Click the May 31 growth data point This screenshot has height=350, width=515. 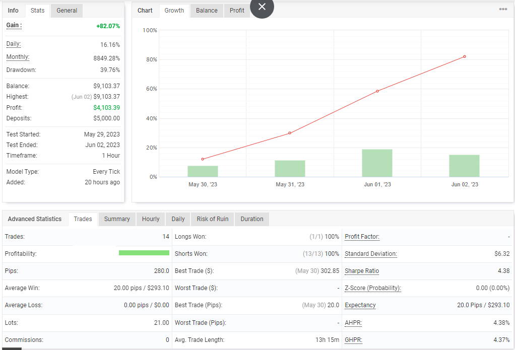coord(290,133)
